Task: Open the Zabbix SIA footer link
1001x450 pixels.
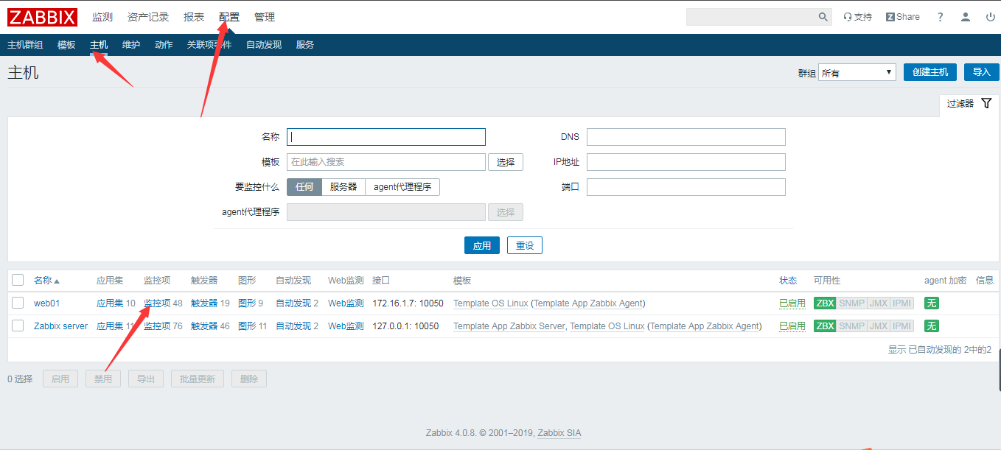Action: click(559, 433)
